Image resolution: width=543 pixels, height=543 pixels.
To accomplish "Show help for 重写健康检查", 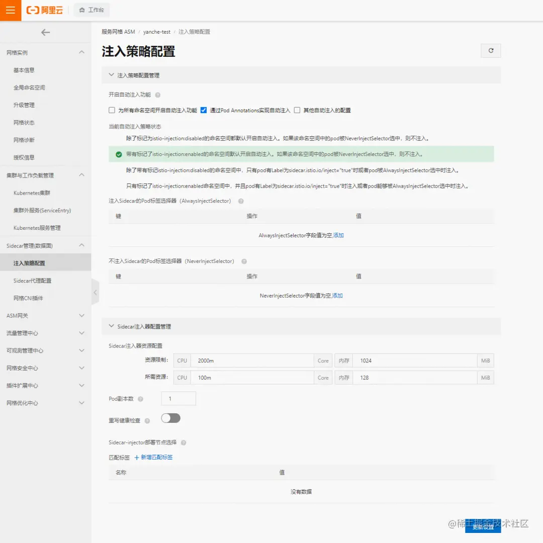I will point(147,421).
